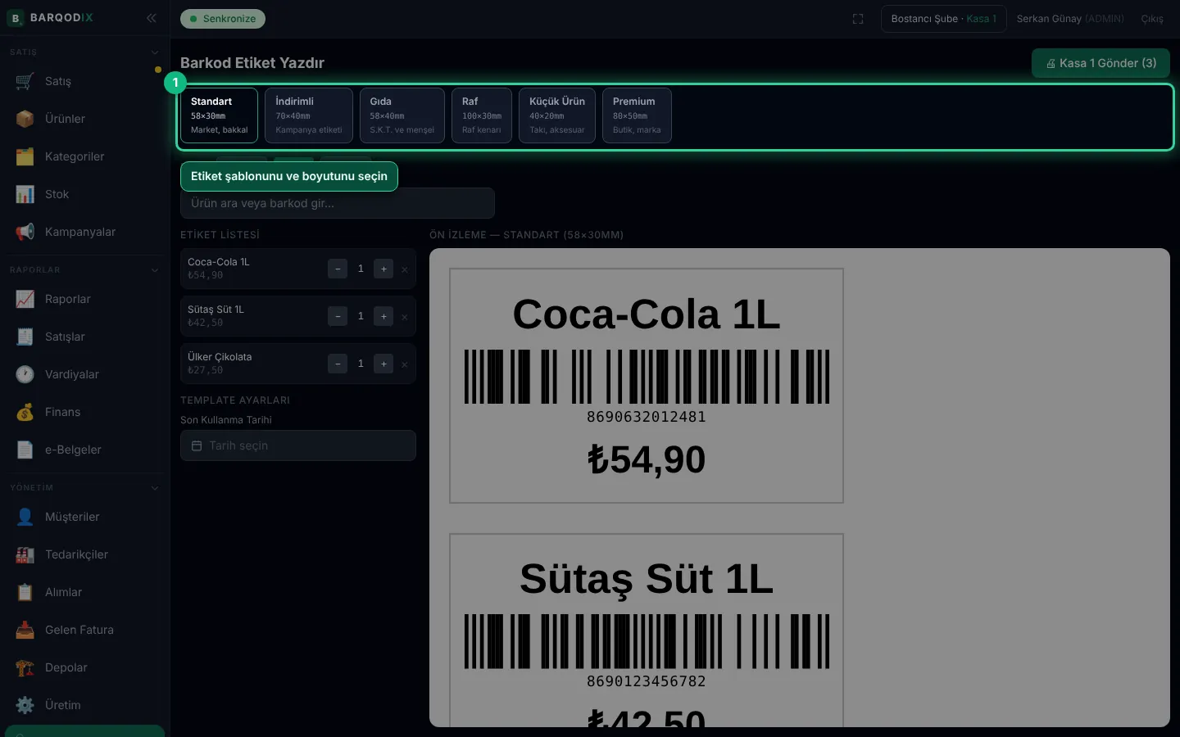
Task: Choose the Küçük Ürün 40×20mm template
Action: click(557, 115)
